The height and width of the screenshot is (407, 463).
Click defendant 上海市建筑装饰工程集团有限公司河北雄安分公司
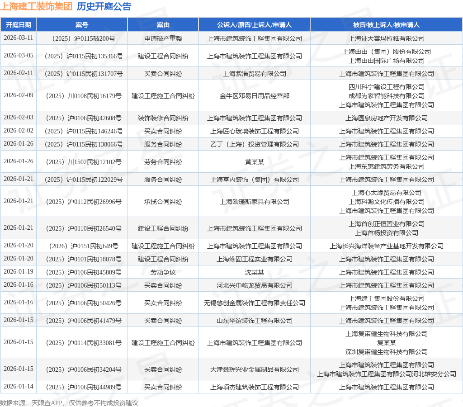click(387, 374)
